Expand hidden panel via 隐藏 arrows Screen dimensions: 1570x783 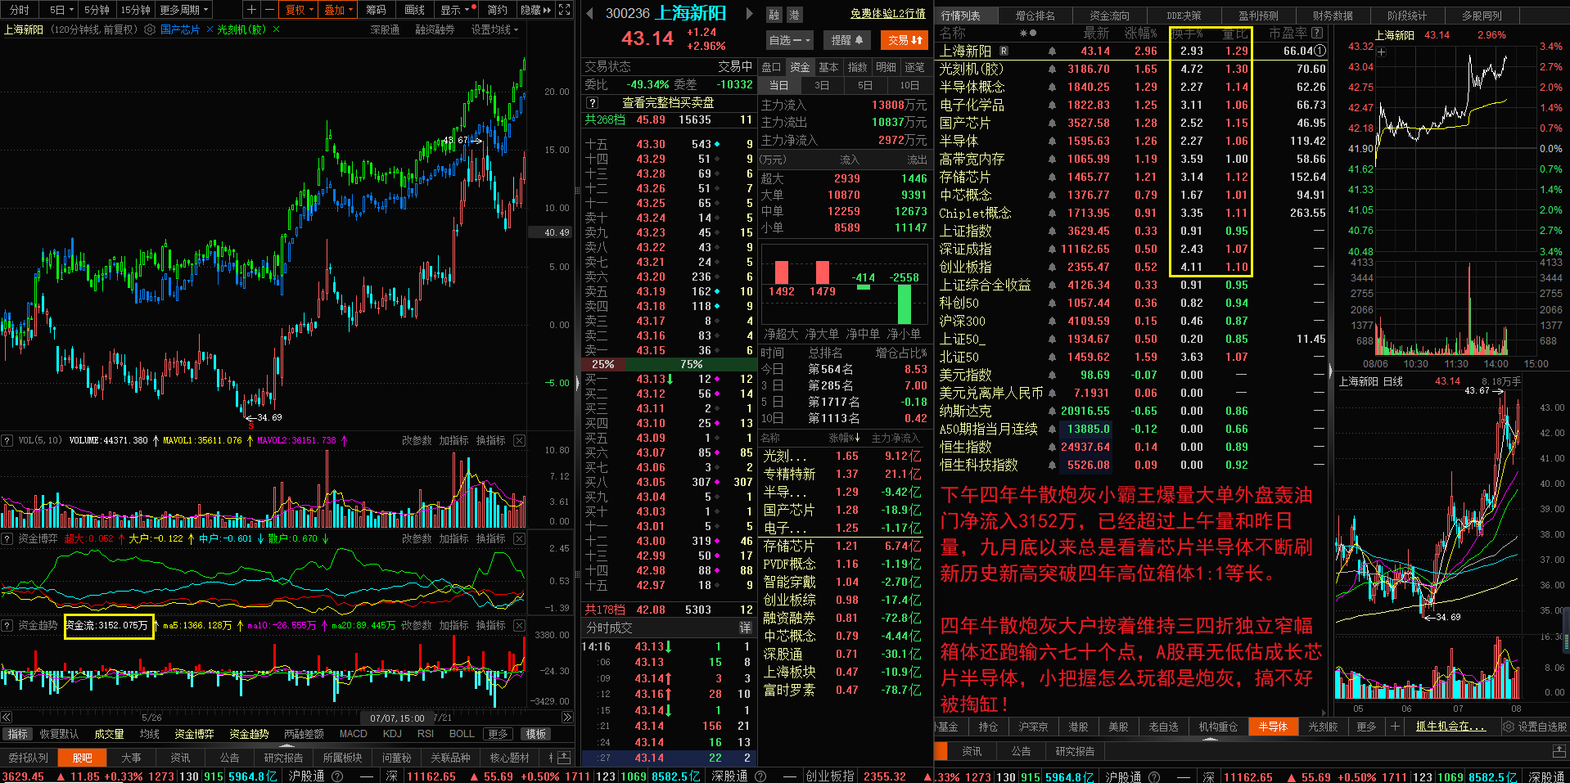(536, 10)
